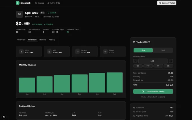The image size is (192, 120).
Task: Open the Active IPOs page
Action: pos(54,3)
